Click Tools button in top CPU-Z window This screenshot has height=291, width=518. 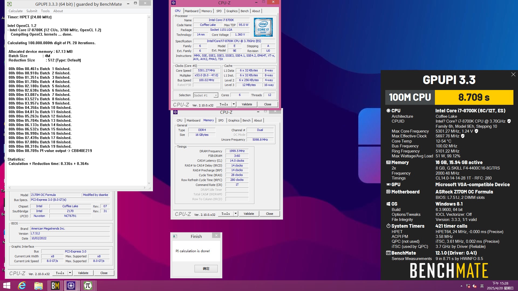pyautogui.click(x=224, y=104)
